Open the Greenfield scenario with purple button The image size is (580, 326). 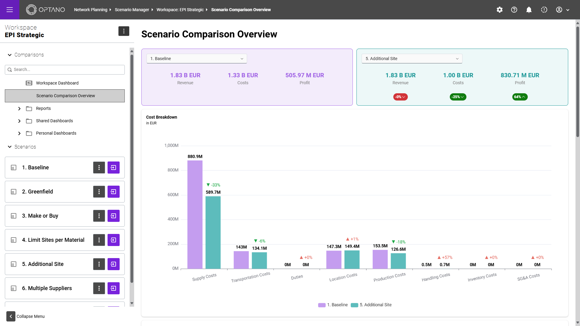tap(114, 192)
